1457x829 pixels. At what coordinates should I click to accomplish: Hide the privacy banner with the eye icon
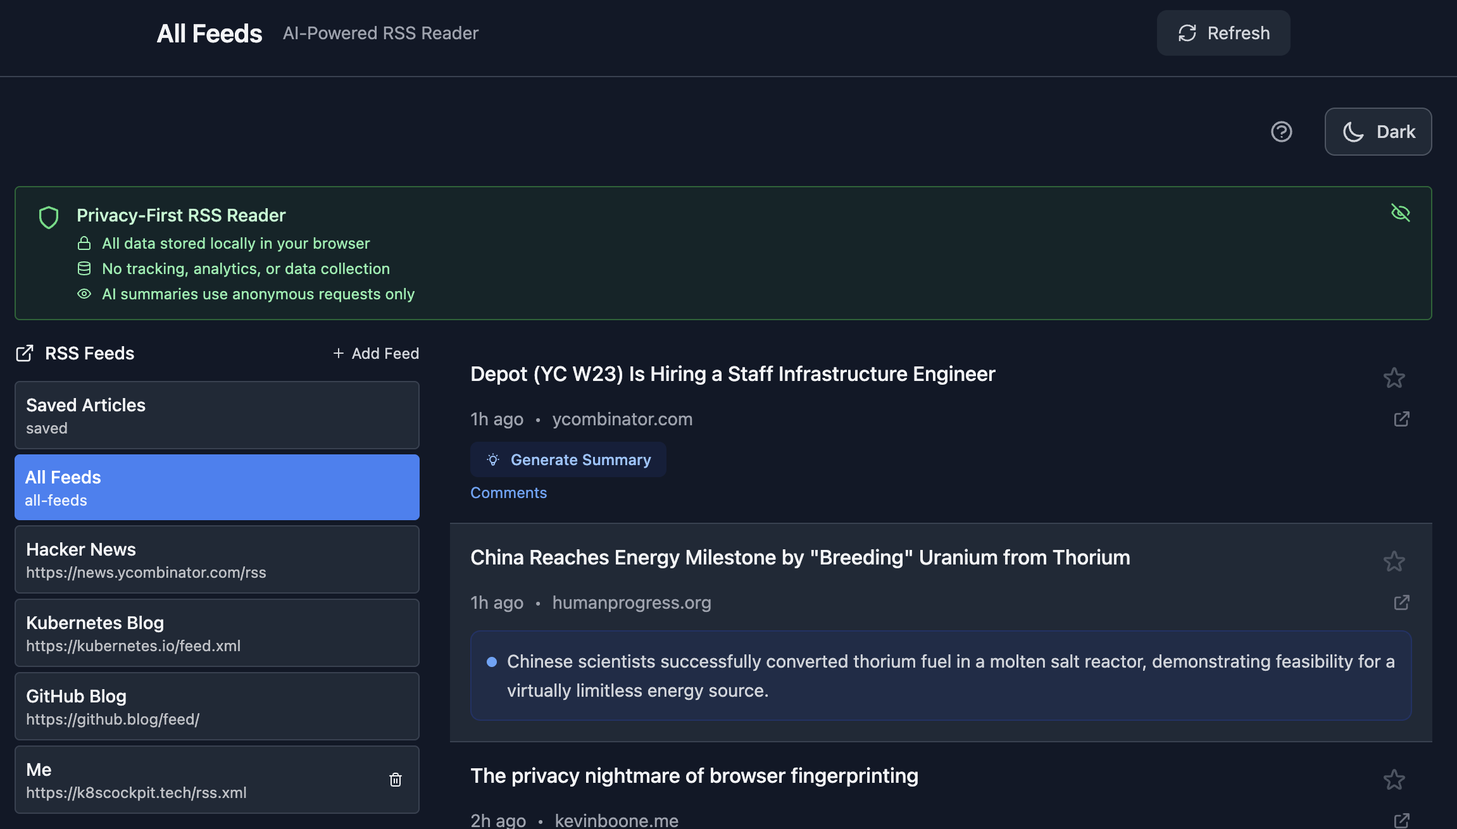[x=1401, y=213]
